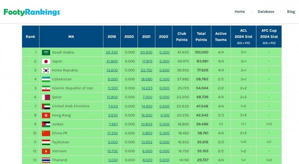Click the Uzbekistan flag icon
This screenshot has width=299, height=164.
pyautogui.click(x=46, y=79)
